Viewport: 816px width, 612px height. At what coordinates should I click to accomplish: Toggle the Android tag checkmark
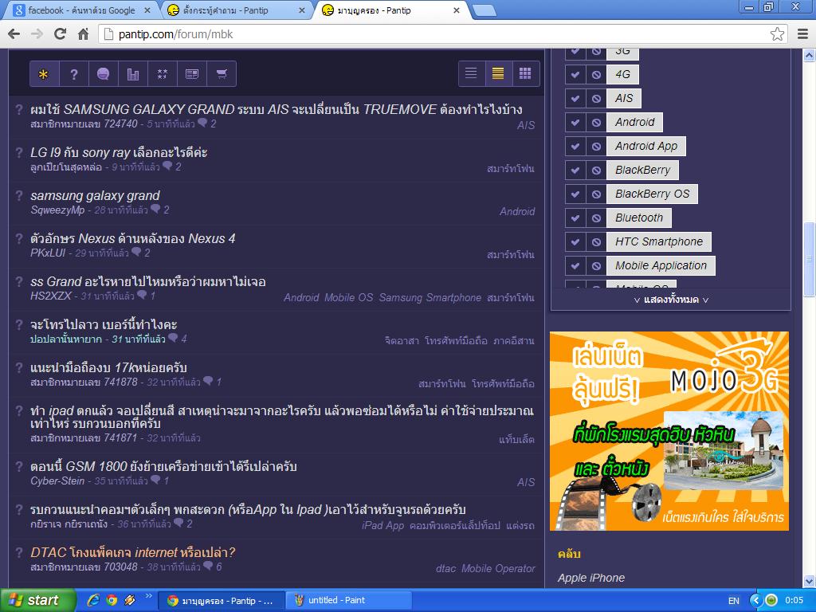coord(575,122)
